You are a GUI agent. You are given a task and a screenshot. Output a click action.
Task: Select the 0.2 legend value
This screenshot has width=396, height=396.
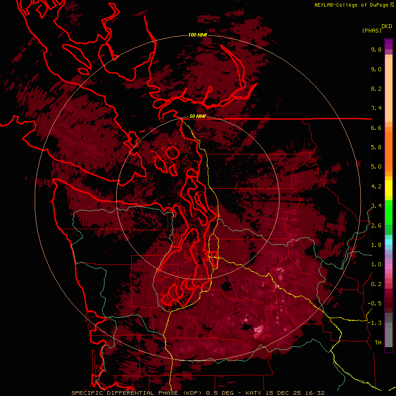click(x=376, y=284)
